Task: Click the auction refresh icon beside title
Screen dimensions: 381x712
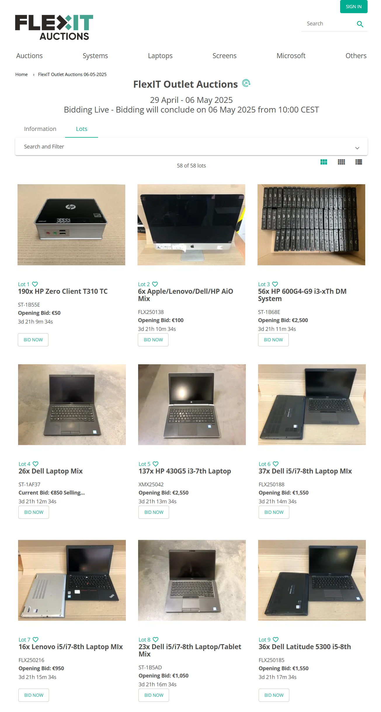Action: coord(246,83)
